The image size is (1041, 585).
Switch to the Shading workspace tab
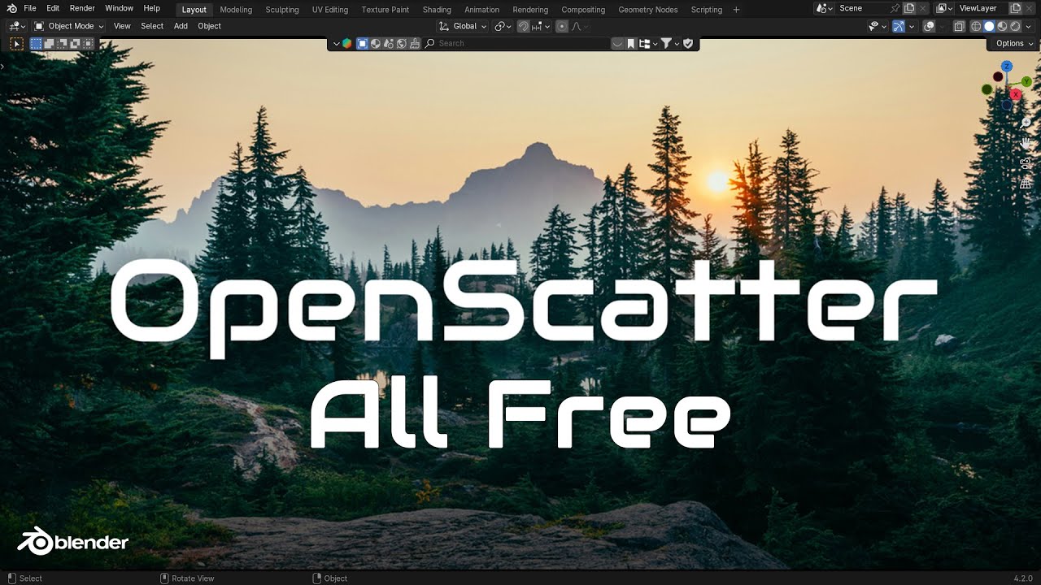pyautogui.click(x=437, y=10)
